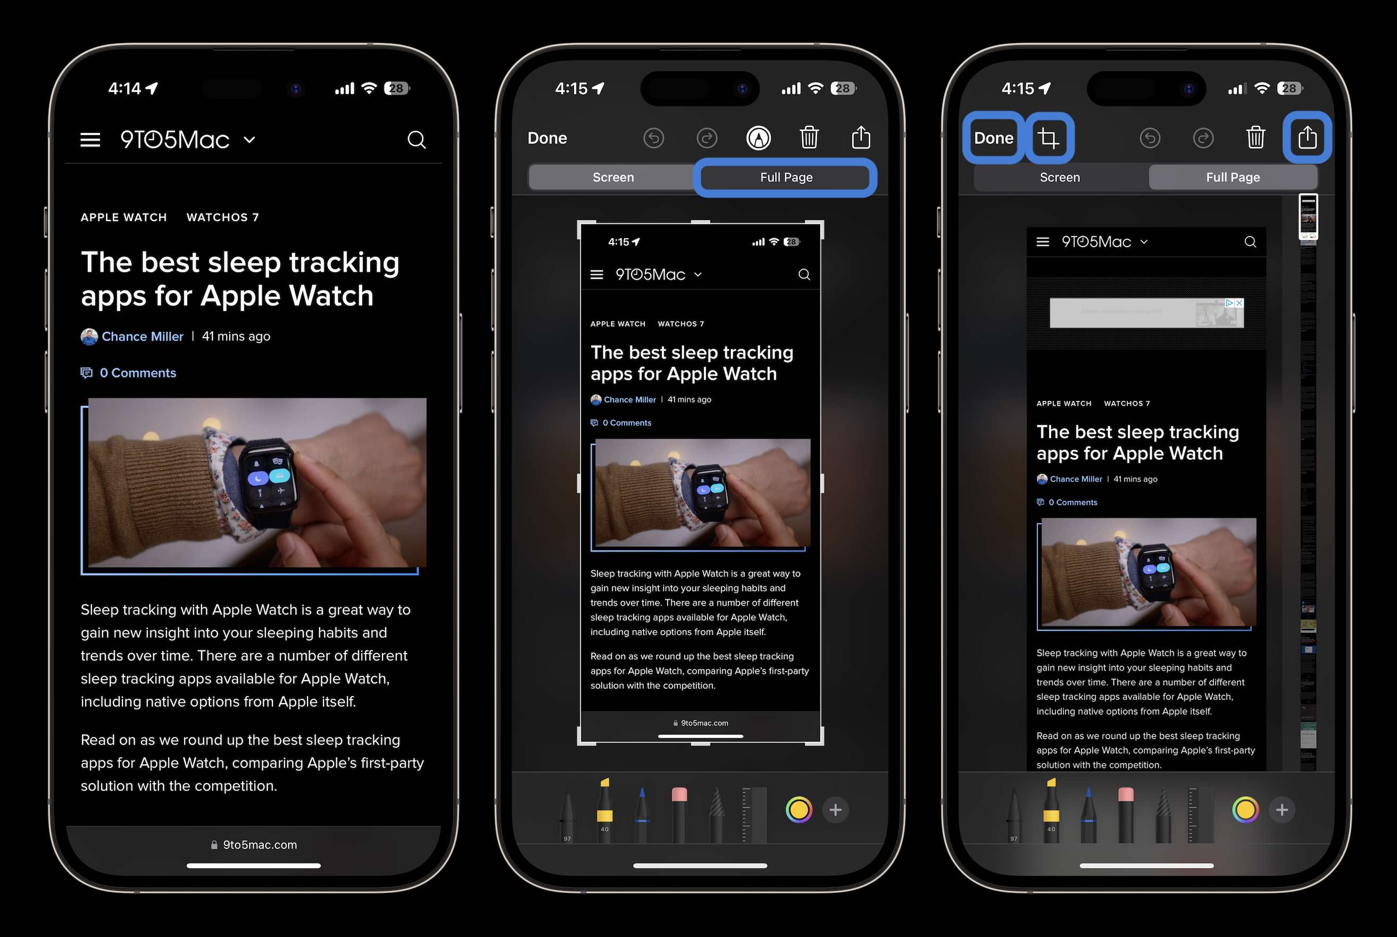The image size is (1397, 937).
Task: Select the crop tool icon
Action: (x=1048, y=137)
